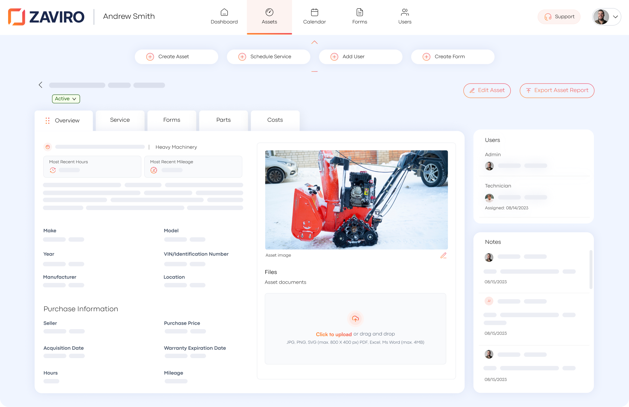Click Add User button
The height and width of the screenshot is (407, 629).
pyautogui.click(x=360, y=57)
